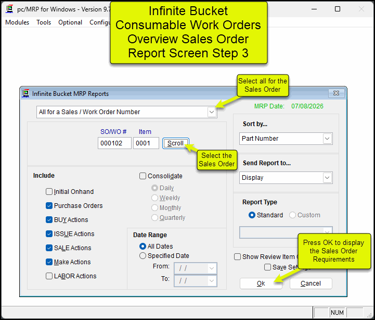Uncheck the Purchase Orders checkbox
The width and height of the screenshot is (375, 320).
tap(49, 206)
